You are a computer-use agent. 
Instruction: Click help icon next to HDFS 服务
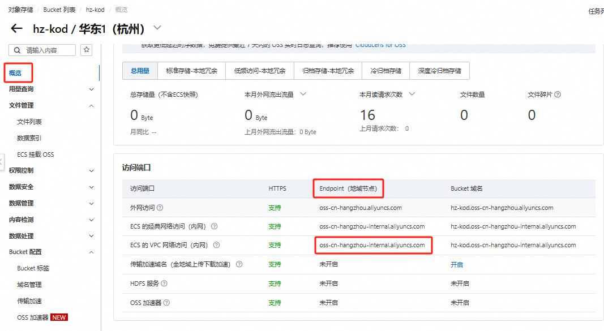pyautogui.click(x=164, y=283)
